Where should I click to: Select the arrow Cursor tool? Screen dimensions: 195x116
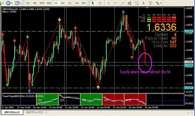(x=93, y=3)
